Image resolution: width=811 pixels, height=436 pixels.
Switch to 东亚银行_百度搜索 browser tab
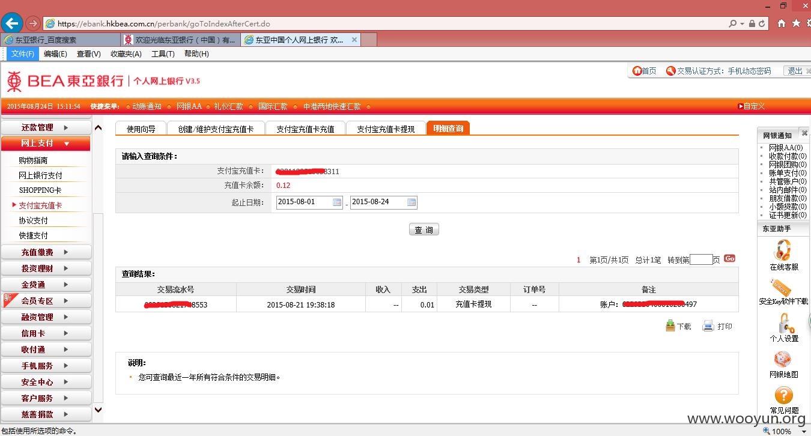60,40
